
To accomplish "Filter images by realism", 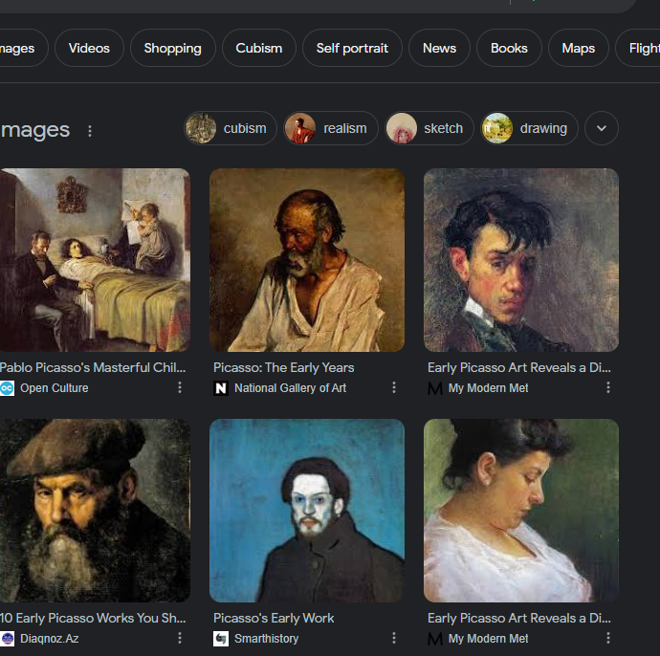I will 331,128.
